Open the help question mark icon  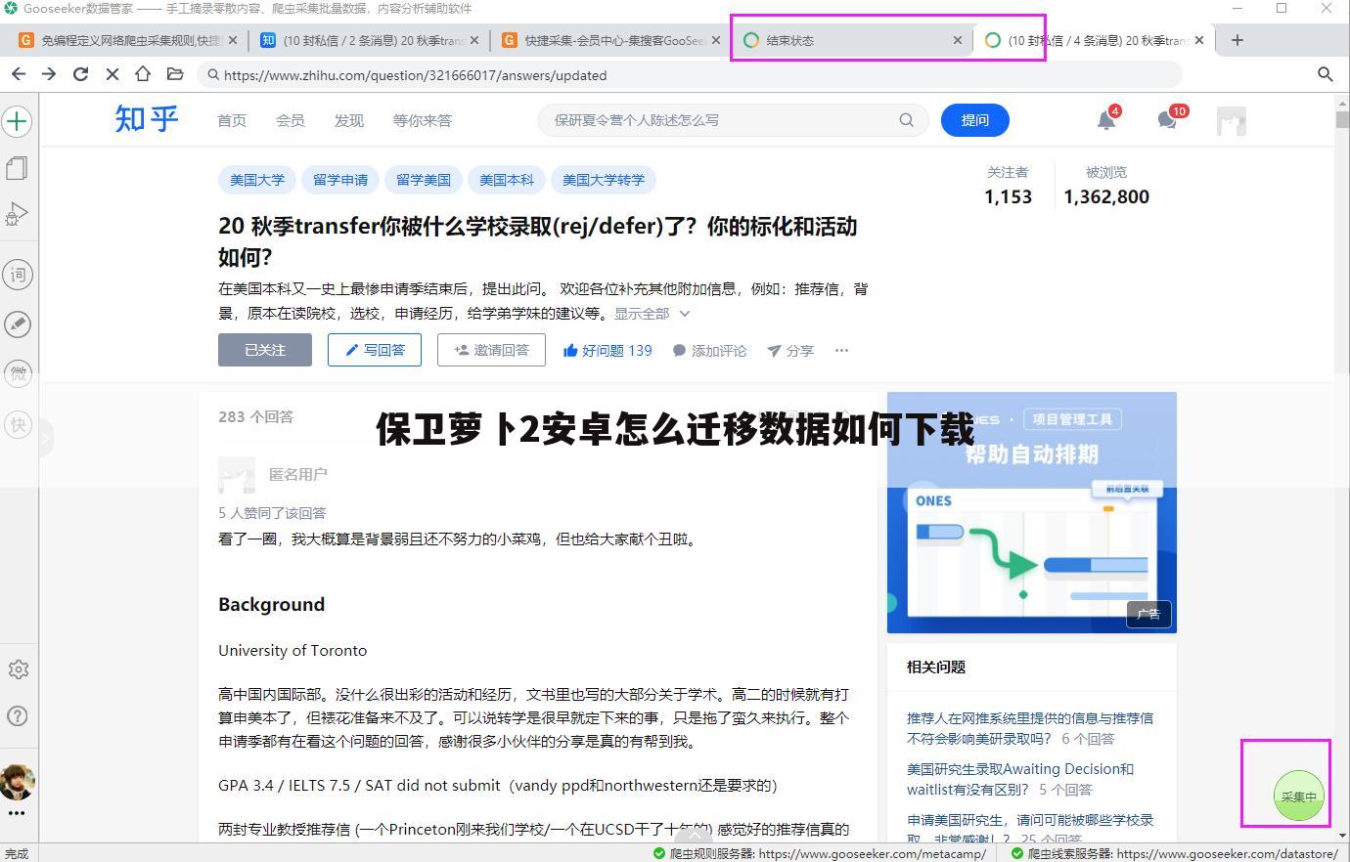(18, 716)
